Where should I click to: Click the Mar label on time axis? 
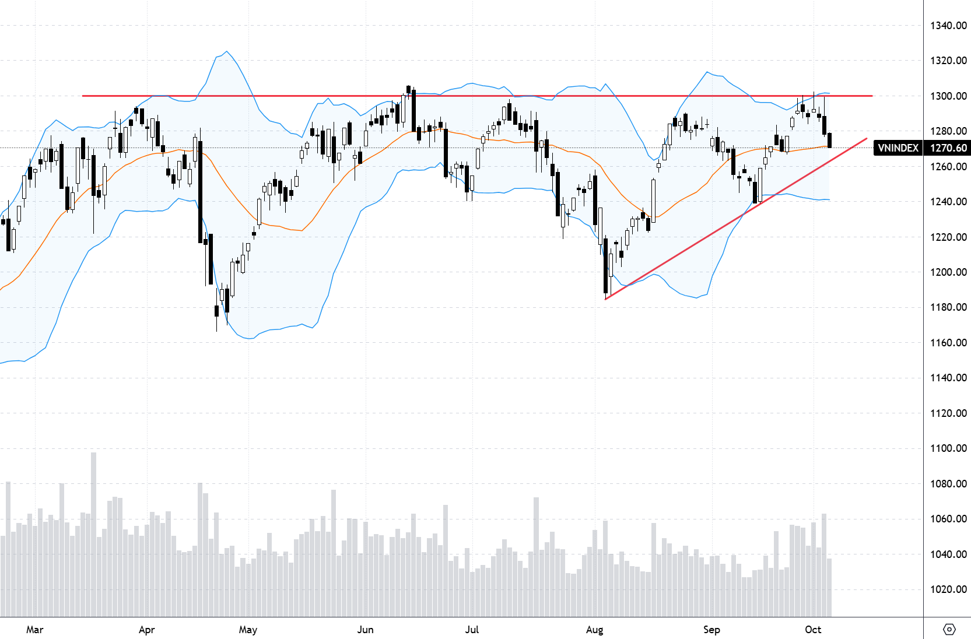click(x=35, y=630)
